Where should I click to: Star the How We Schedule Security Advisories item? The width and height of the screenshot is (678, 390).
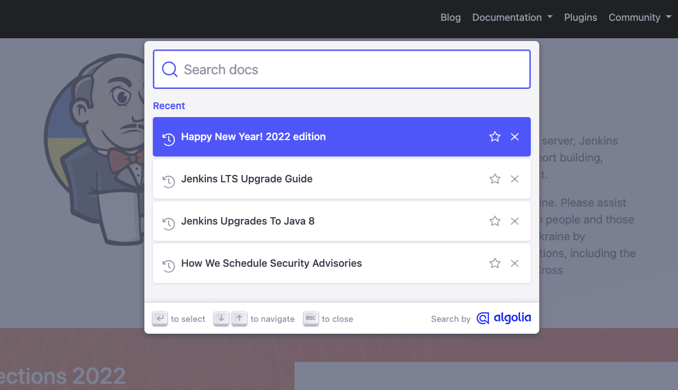coord(495,263)
